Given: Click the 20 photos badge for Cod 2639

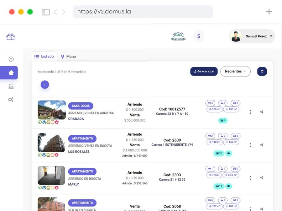Looking at the screenshot, I should tap(219, 153).
